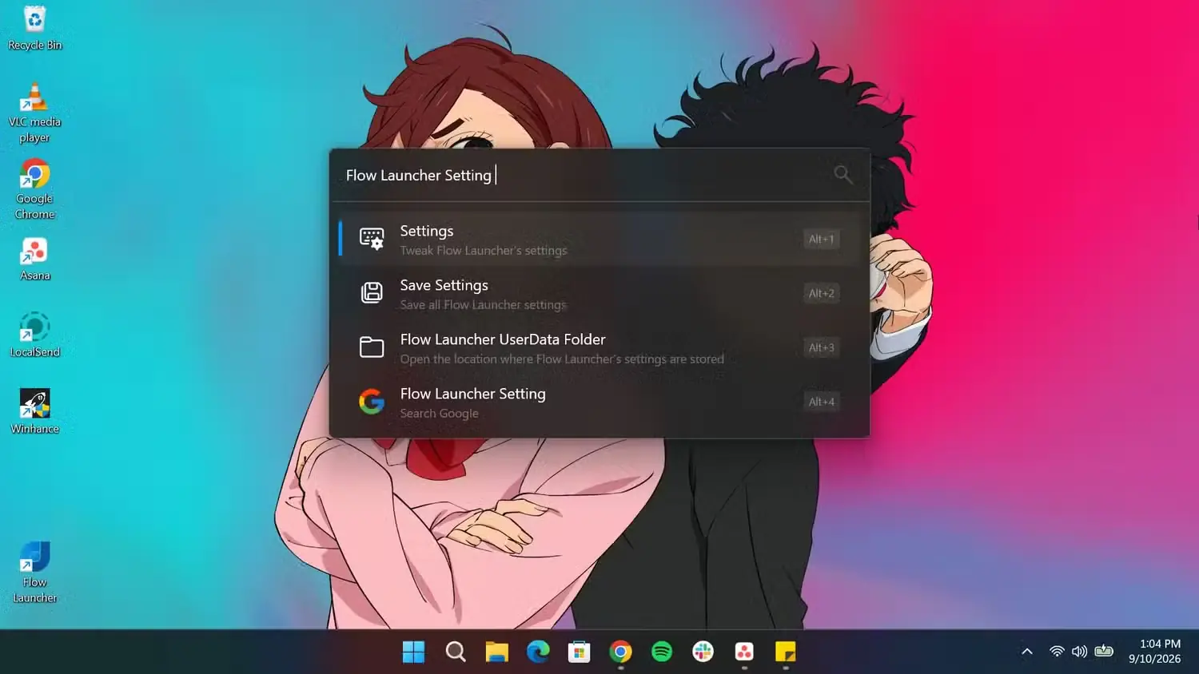Select the Save Settings result
Screen dimensions: 1199x674
pos(599,293)
